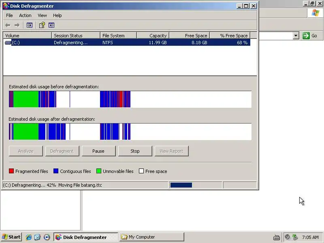The image size is (324, 243).
Task: Click the Session Status column header
Action: [76, 36]
